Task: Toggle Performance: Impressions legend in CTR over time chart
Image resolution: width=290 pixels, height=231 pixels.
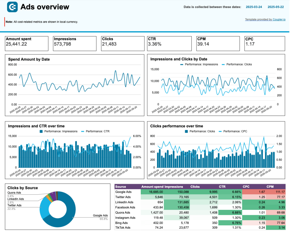Action: tap(58, 131)
